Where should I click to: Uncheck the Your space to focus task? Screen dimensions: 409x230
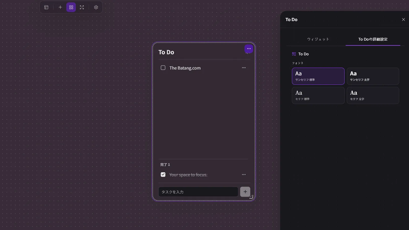(163, 175)
